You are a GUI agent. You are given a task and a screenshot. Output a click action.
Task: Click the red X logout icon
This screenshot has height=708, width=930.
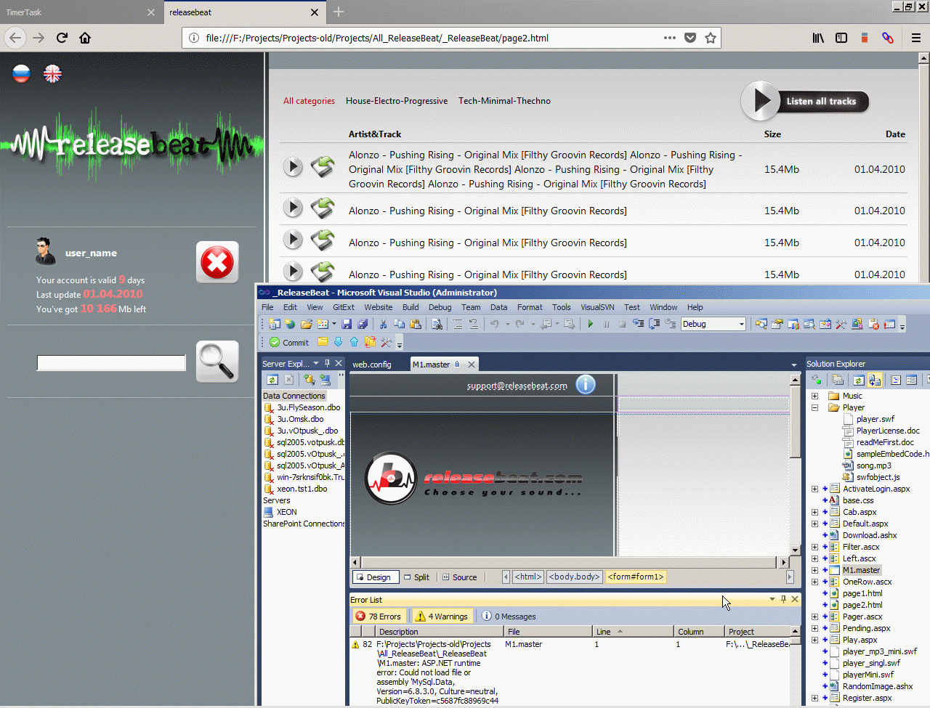[217, 262]
